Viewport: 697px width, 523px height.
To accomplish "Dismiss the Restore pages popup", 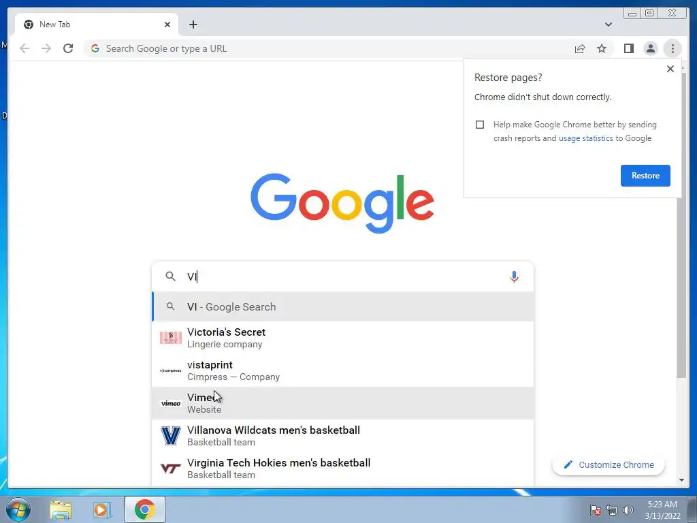I will point(670,69).
